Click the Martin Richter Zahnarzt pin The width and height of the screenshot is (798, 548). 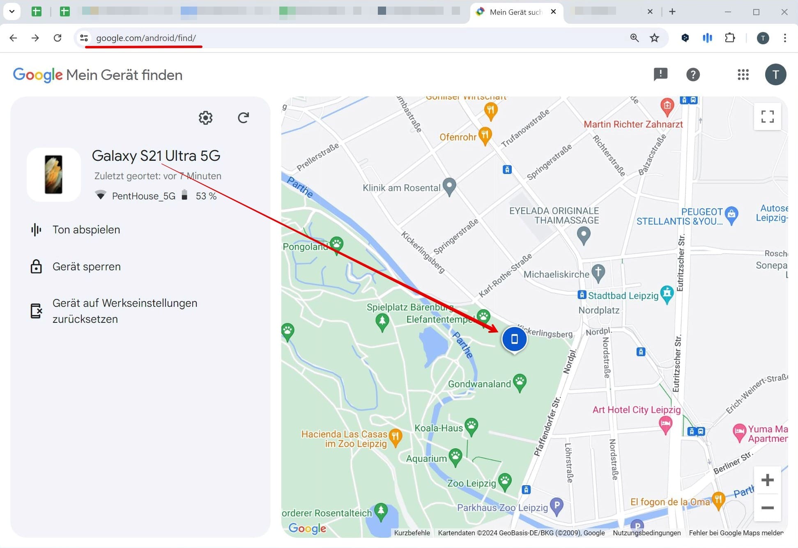tap(667, 107)
